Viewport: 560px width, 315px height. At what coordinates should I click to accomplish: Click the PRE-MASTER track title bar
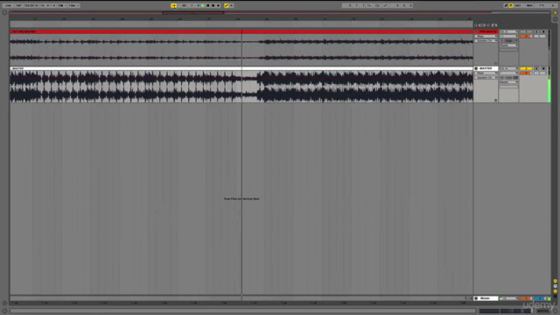click(x=241, y=31)
